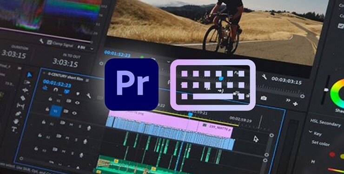344x174 pixels.
Task: Hide the V2 track with eye icon
Action: click(77, 103)
